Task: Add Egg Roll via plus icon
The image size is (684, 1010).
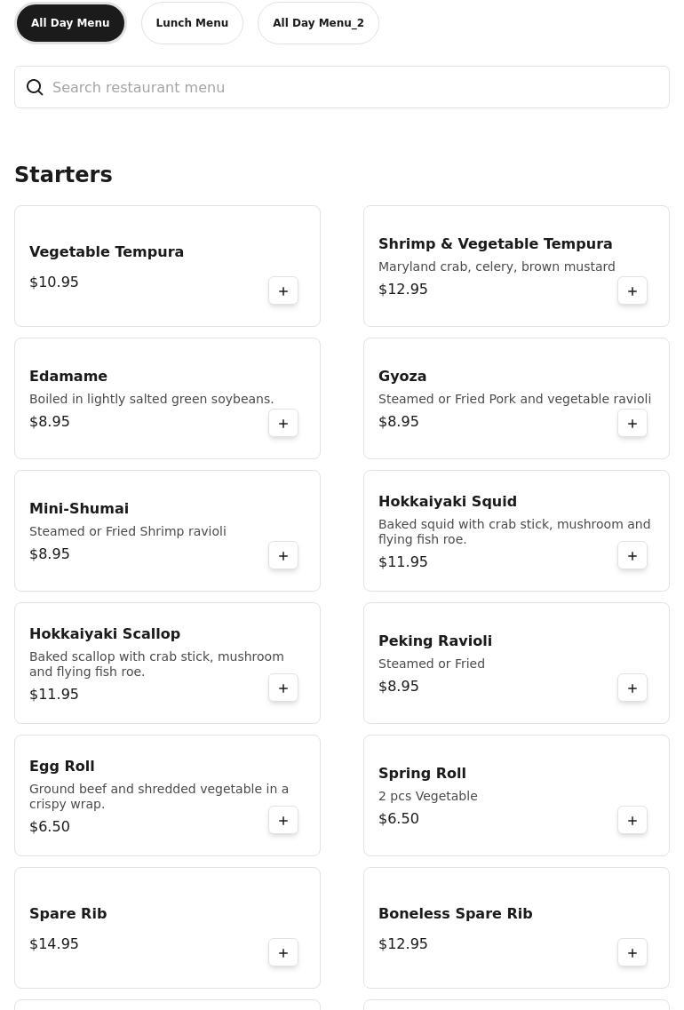Action: pyautogui.click(x=283, y=821)
